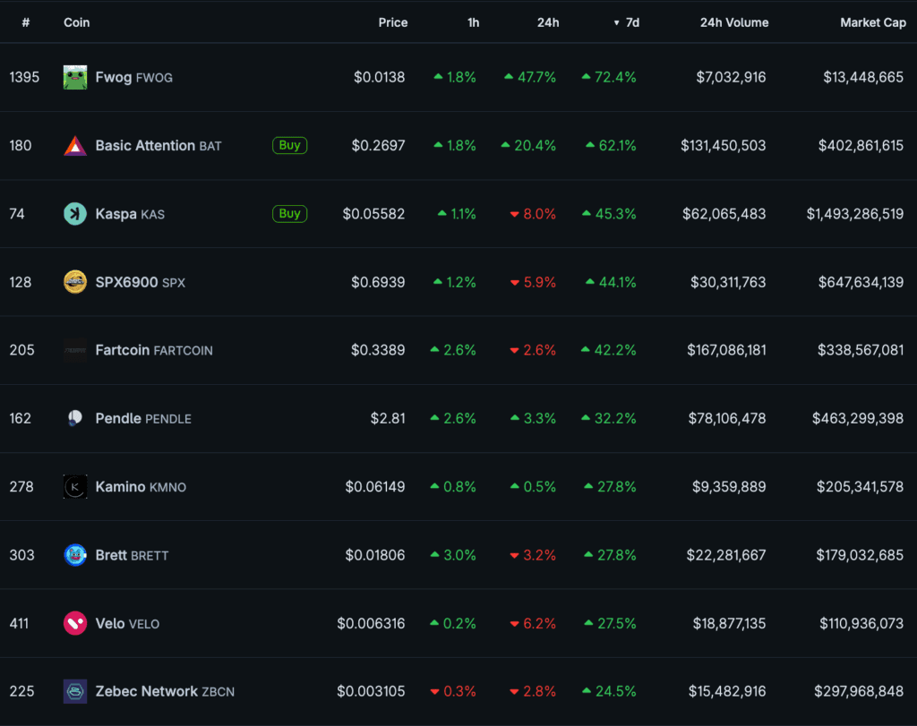Click the Zebec Network coin icon
This screenshot has width=917, height=726.
click(x=75, y=691)
